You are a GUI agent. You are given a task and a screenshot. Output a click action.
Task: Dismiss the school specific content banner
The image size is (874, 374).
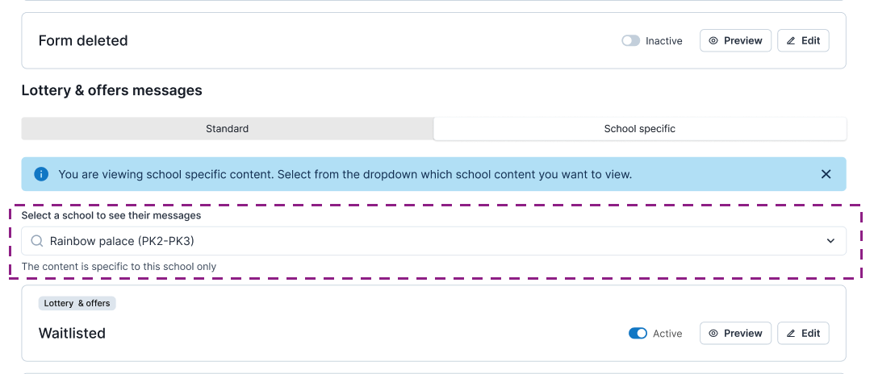(826, 174)
